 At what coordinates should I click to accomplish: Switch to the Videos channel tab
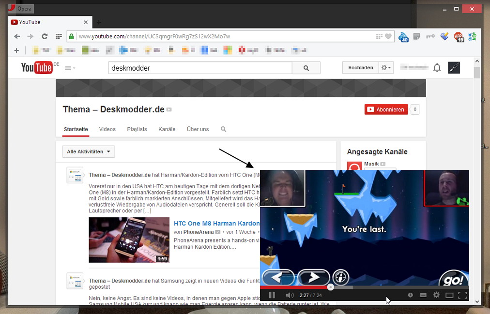[x=107, y=129]
